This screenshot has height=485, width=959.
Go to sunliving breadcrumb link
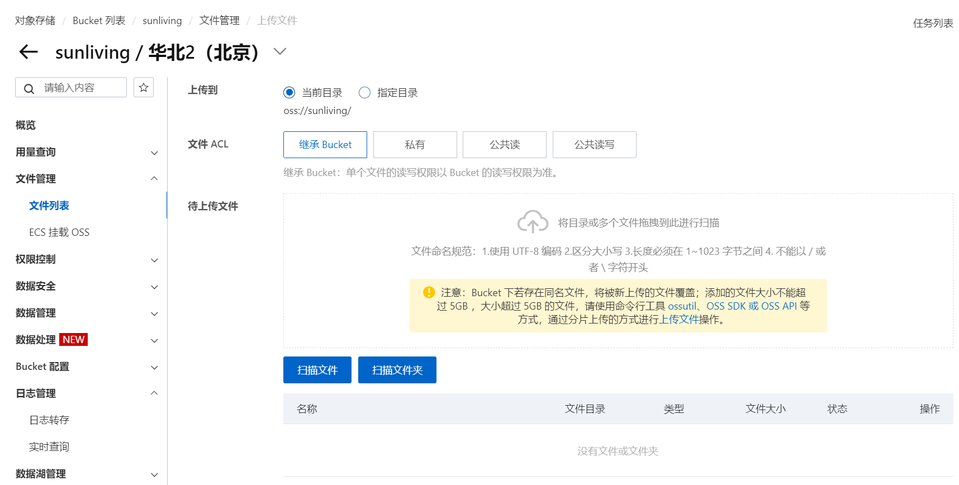tap(162, 21)
